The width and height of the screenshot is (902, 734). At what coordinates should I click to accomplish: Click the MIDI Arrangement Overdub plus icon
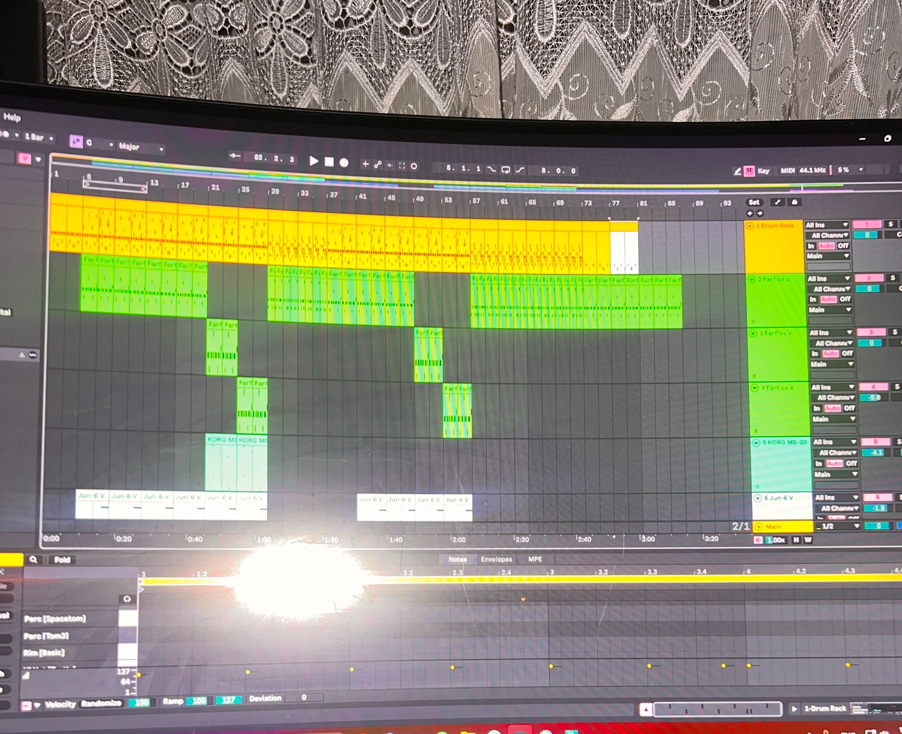click(x=366, y=164)
